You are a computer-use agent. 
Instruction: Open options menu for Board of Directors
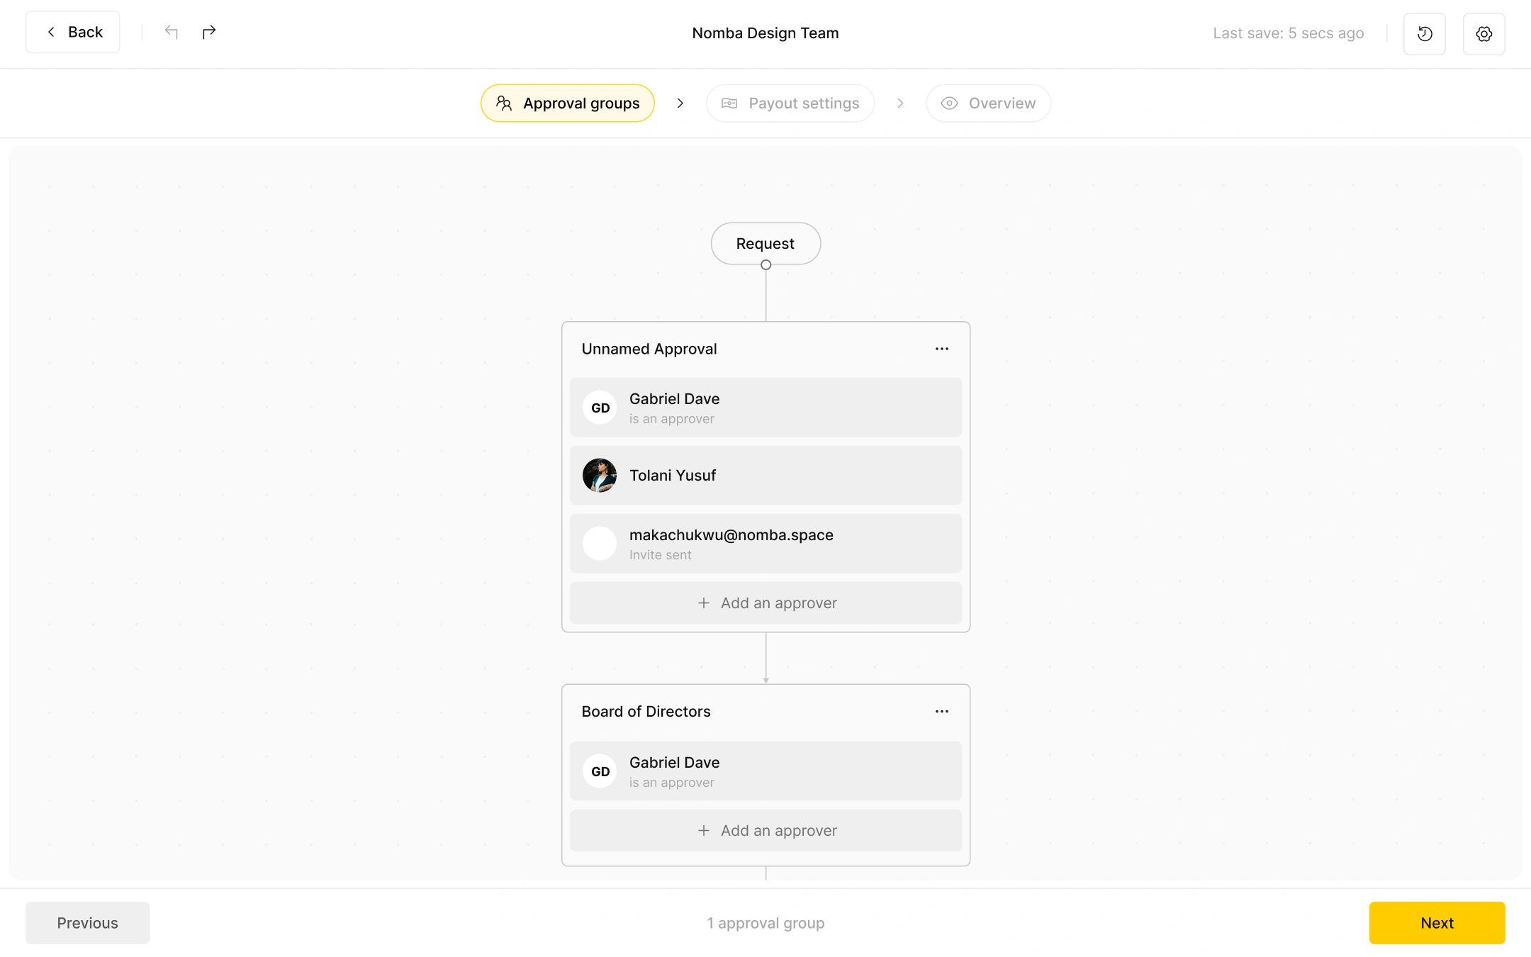[941, 711]
